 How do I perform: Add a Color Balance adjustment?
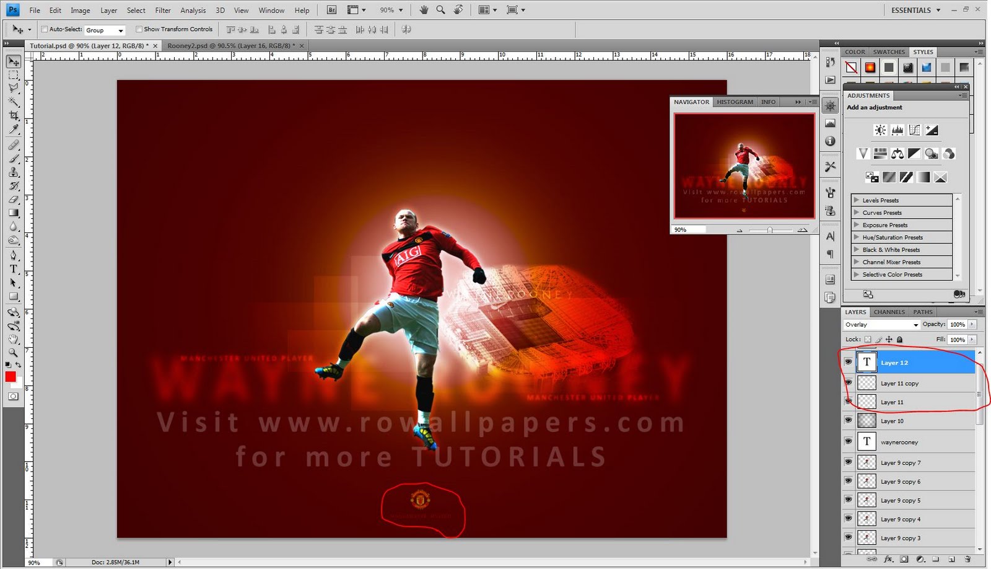point(897,154)
